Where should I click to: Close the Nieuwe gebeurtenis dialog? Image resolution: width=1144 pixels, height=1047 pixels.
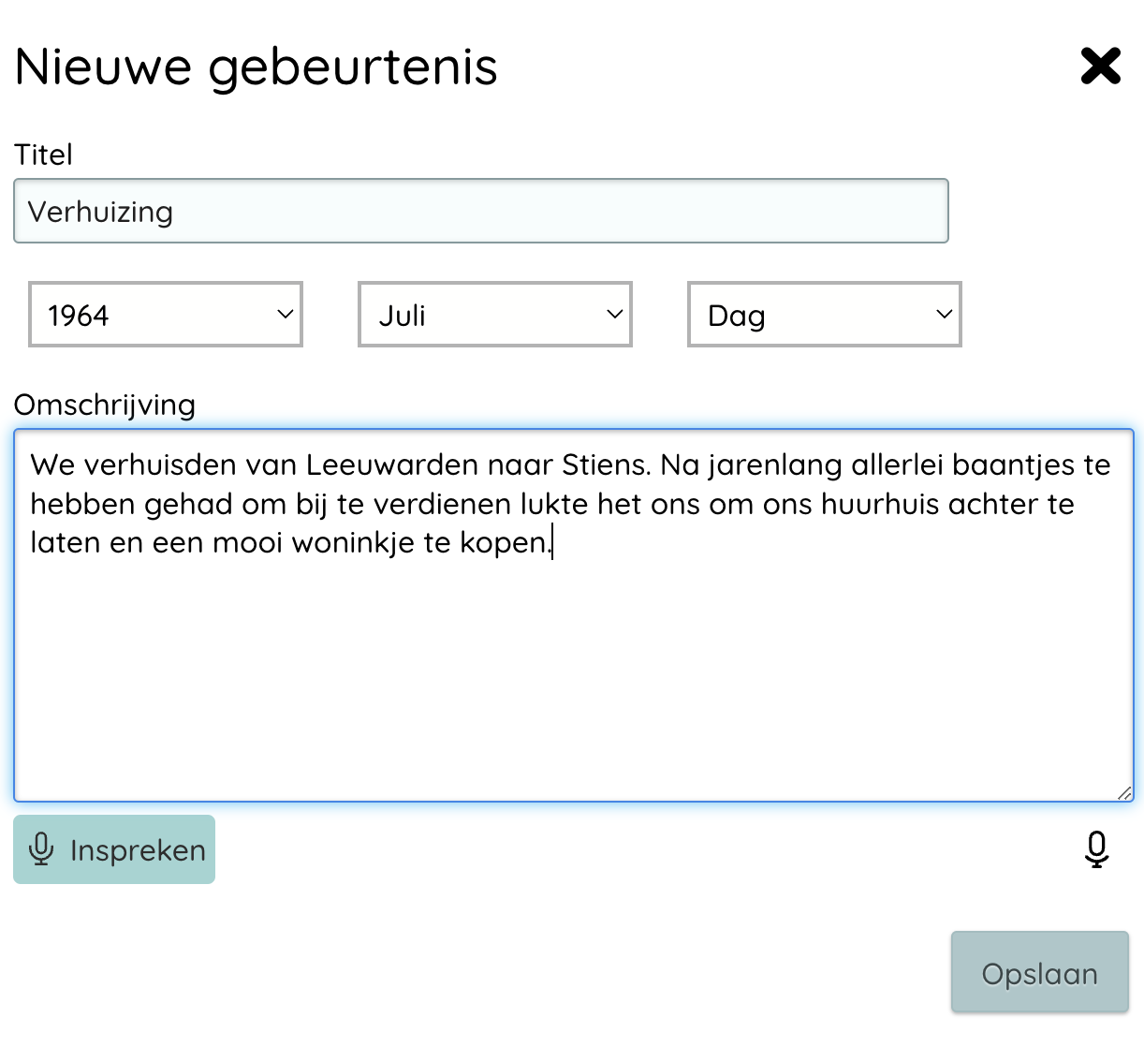point(1100,66)
